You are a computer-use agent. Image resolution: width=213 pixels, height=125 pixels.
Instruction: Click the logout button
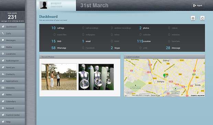pyautogui.click(x=198, y=6)
